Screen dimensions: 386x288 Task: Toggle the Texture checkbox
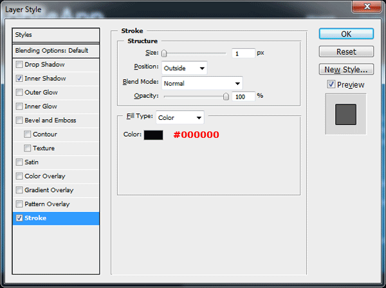pos(27,148)
